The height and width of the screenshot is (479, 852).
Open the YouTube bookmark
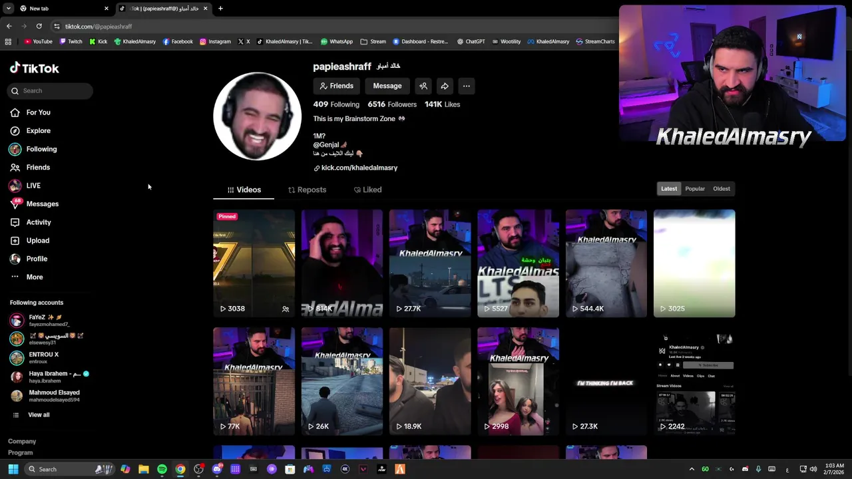click(x=38, y=42)
